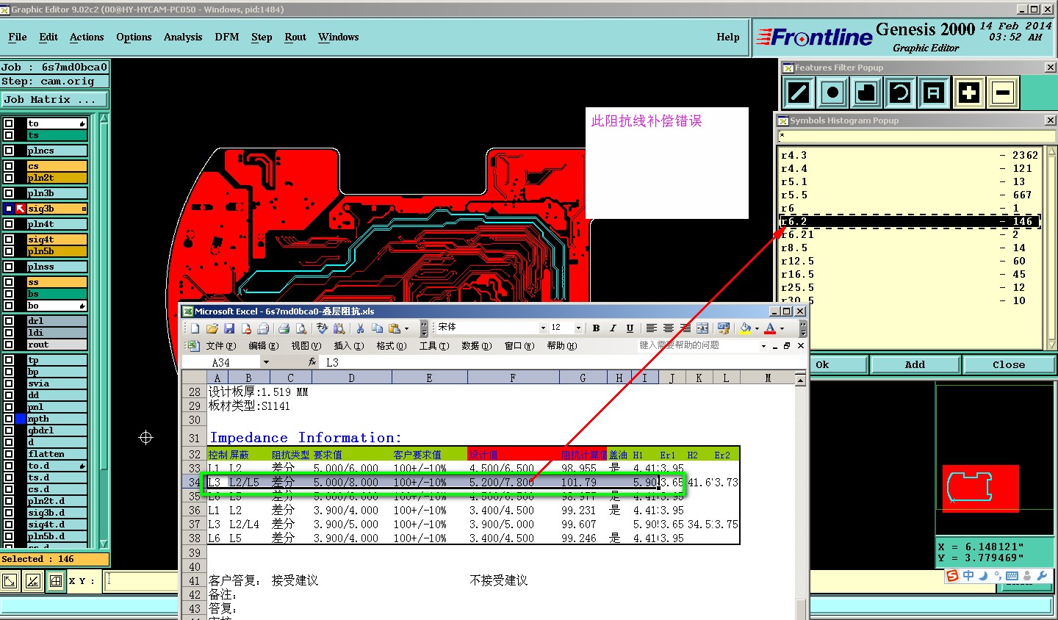Select the text feature filter icon
Screen dimensions: 1058x620
tap(933, 93)
